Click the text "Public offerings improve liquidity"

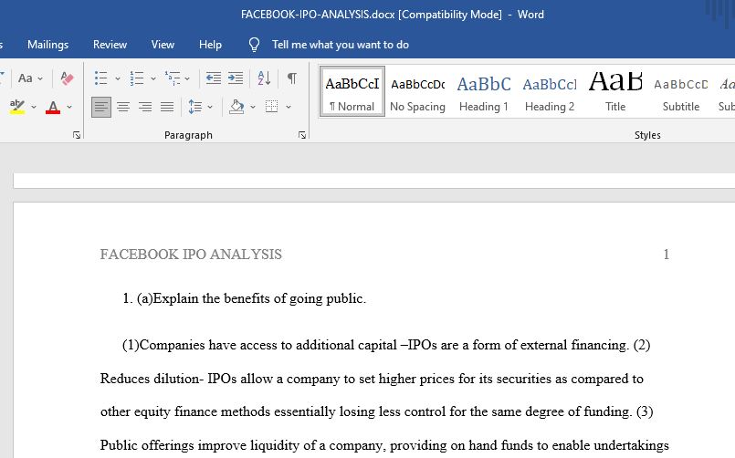coord(202,445)
